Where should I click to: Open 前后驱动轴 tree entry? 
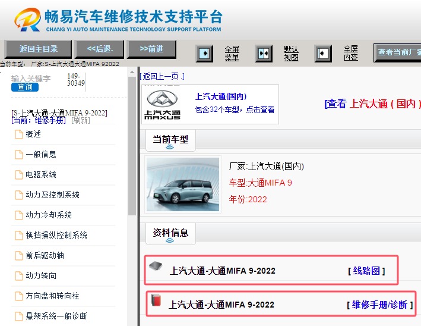pyautogui.click(x=45, y=255)
